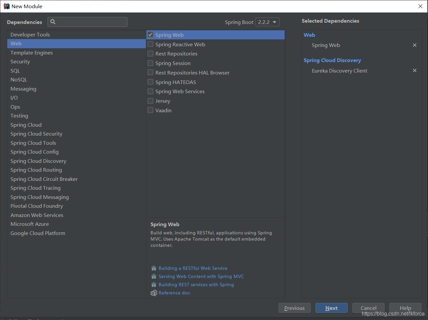Click the IntelliJ icon in title bar

(x=6, y=6)
